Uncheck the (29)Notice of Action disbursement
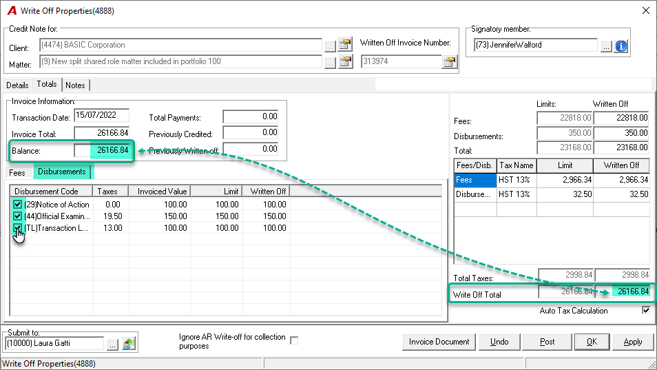 [x=17, y=205]
